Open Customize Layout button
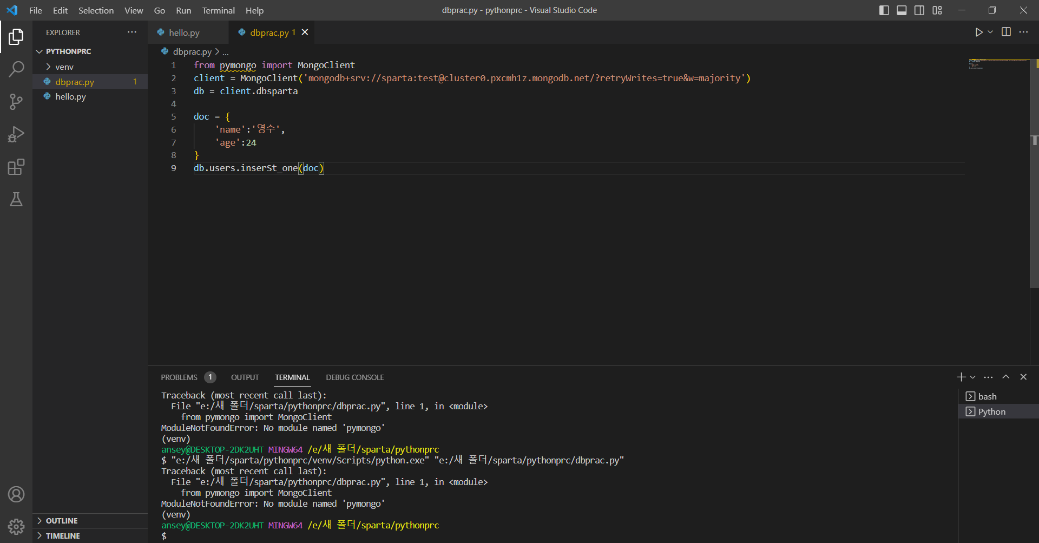The width and height of the screenshot is (1039, 543). pos(937,10)
